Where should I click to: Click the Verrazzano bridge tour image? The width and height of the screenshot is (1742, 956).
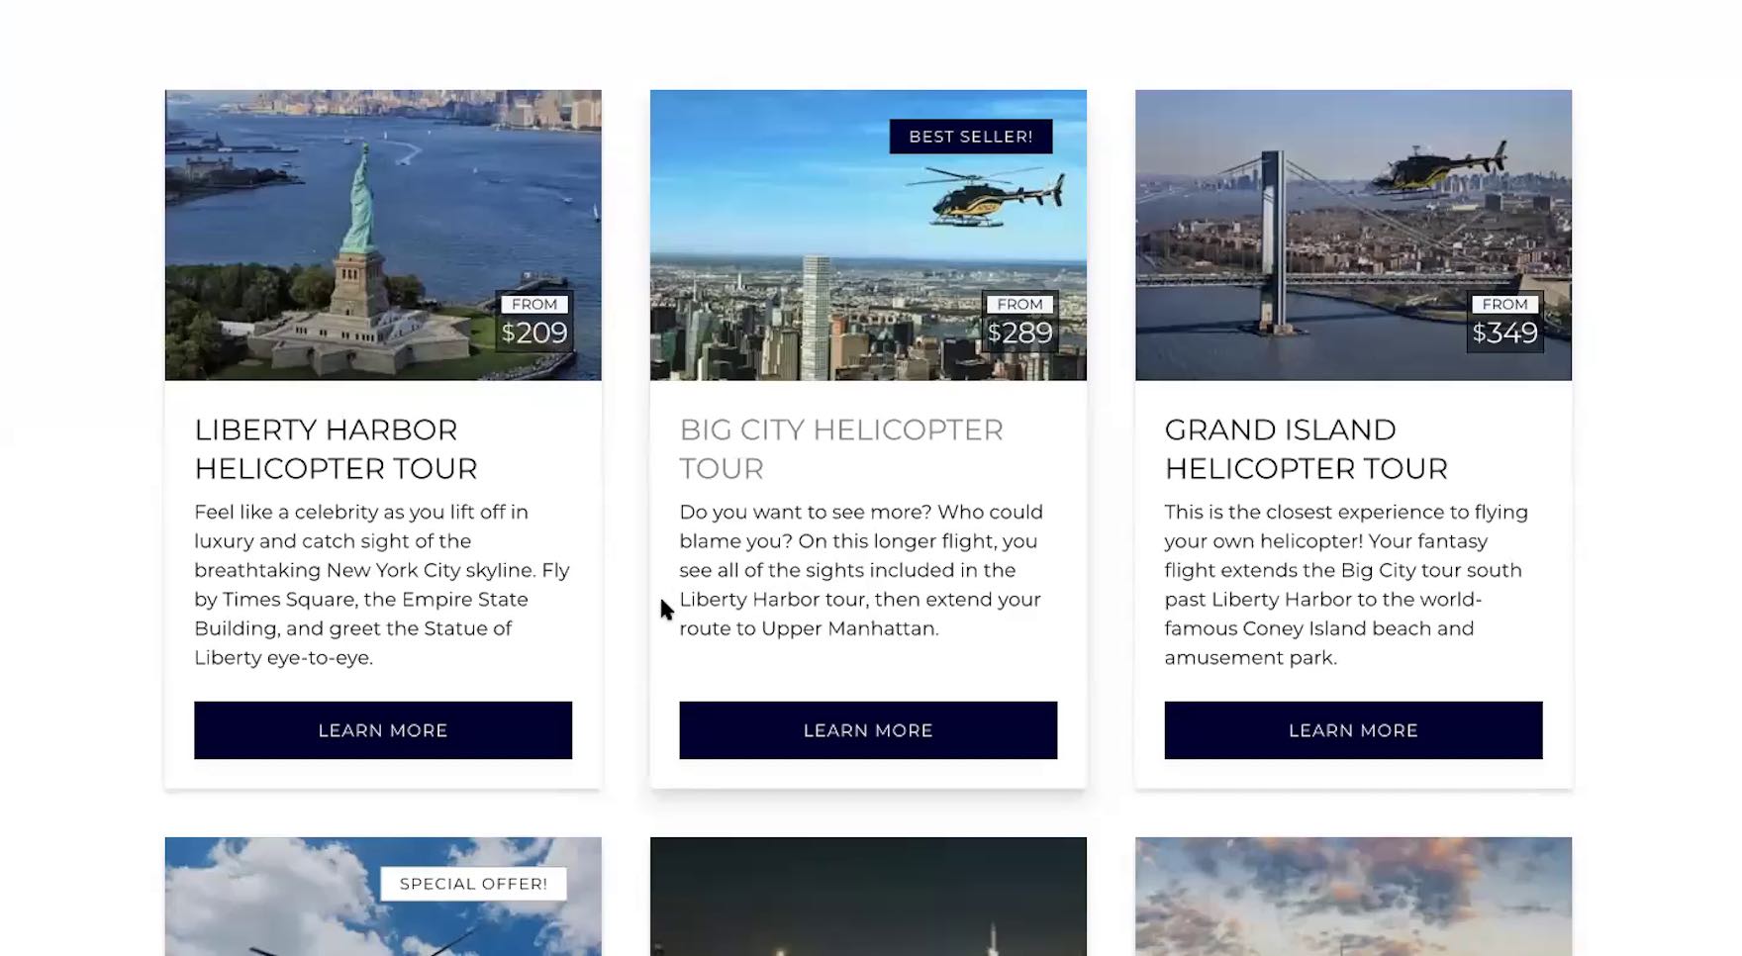pyautogui.click(x=1353, y=236)
